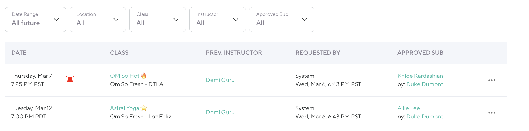Screen dimensions: 529x131
Task: Click Duke Dumont under Khloe Kardashian
Action: [x=425, y=84]
